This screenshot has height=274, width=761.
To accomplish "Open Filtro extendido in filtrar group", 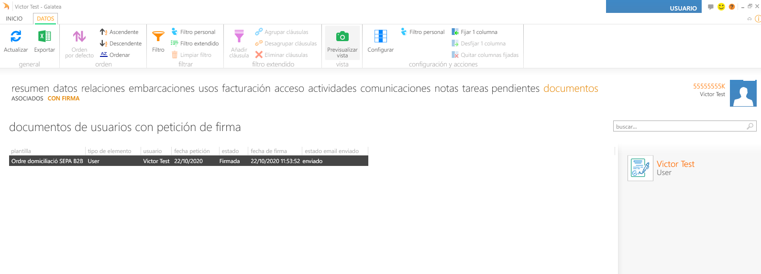I will pos(195,44).
